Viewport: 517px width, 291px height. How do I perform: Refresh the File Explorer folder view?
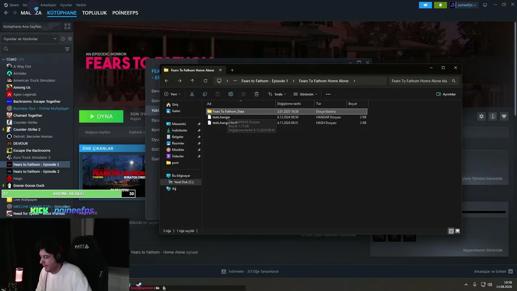pyautogui.click(x=205, y=81)
